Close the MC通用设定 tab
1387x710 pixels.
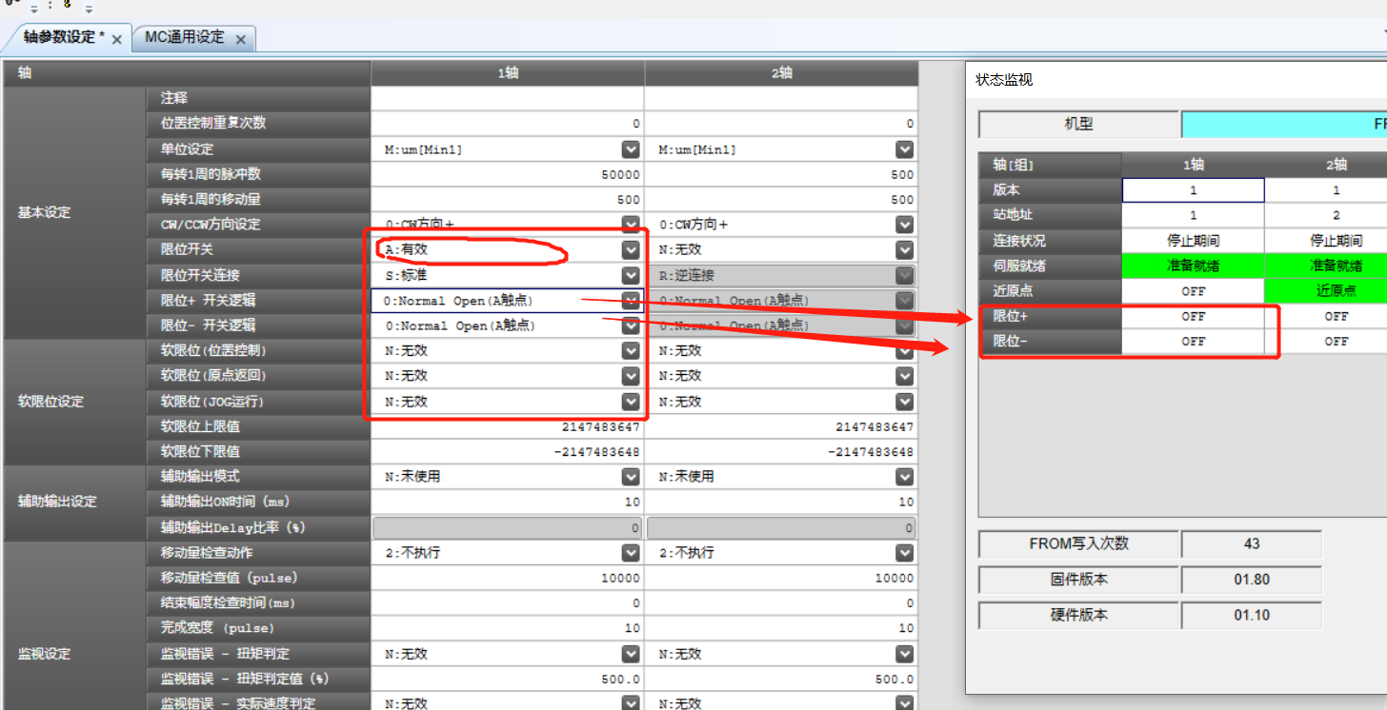241,39
